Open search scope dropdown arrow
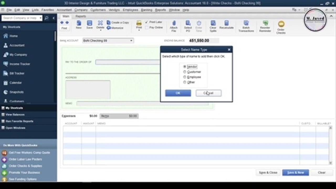This screenshot has width=336, height=189. pyautogui.click(x=40, y=18)
